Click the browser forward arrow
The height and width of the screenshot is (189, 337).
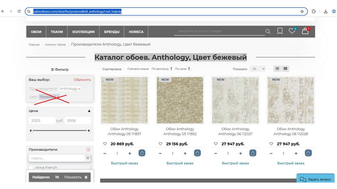pos(11,12)
